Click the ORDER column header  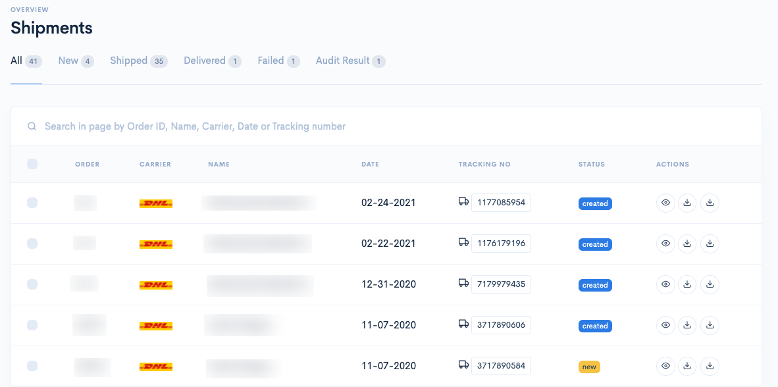(88, 165)
